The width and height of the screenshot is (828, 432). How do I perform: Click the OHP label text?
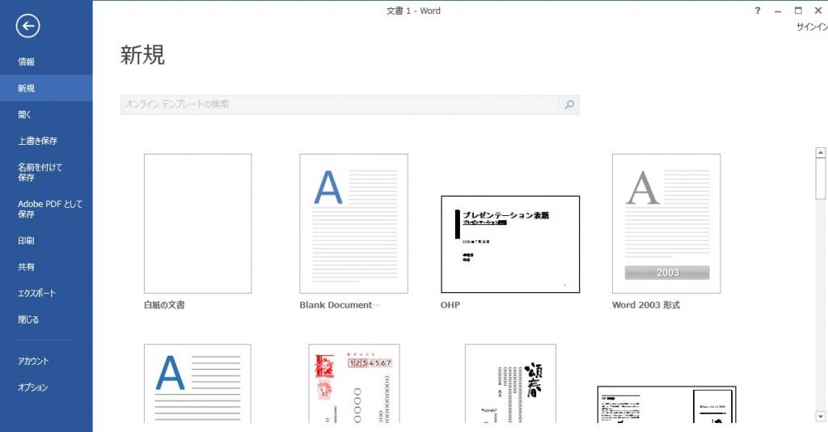tap(450, 305)
